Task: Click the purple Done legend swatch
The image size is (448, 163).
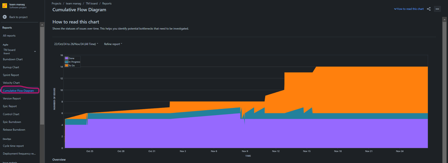Action: [66, 58]
